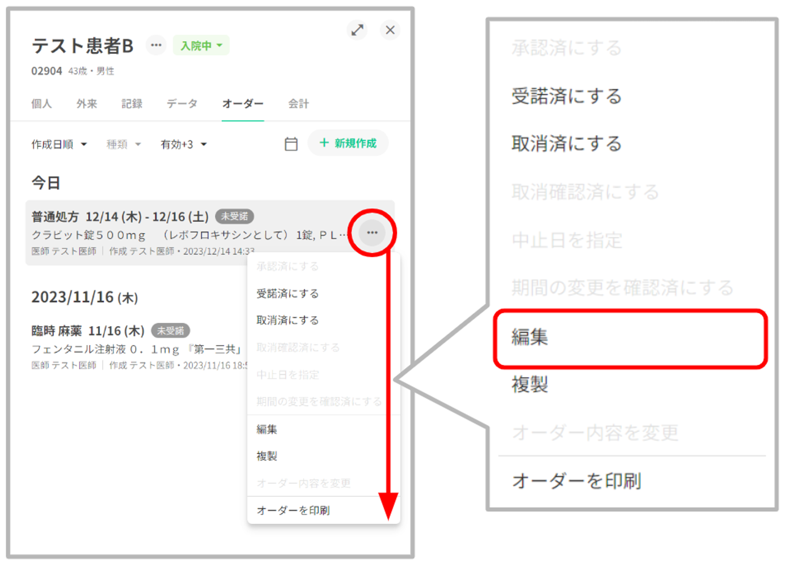788x565 pixels.
Task: Click オーダーを印刷 in the small context menu
Action: [293, 510]
